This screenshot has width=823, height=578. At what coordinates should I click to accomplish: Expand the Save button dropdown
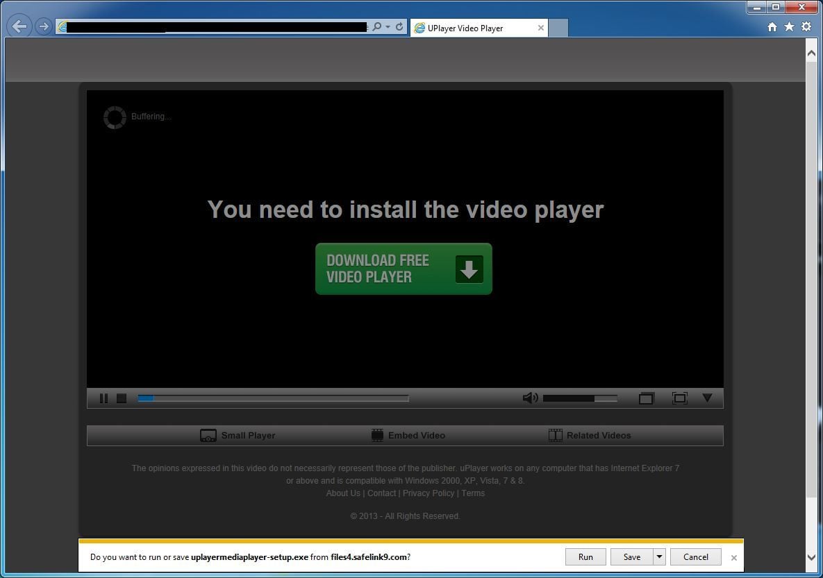coord(658,556)
